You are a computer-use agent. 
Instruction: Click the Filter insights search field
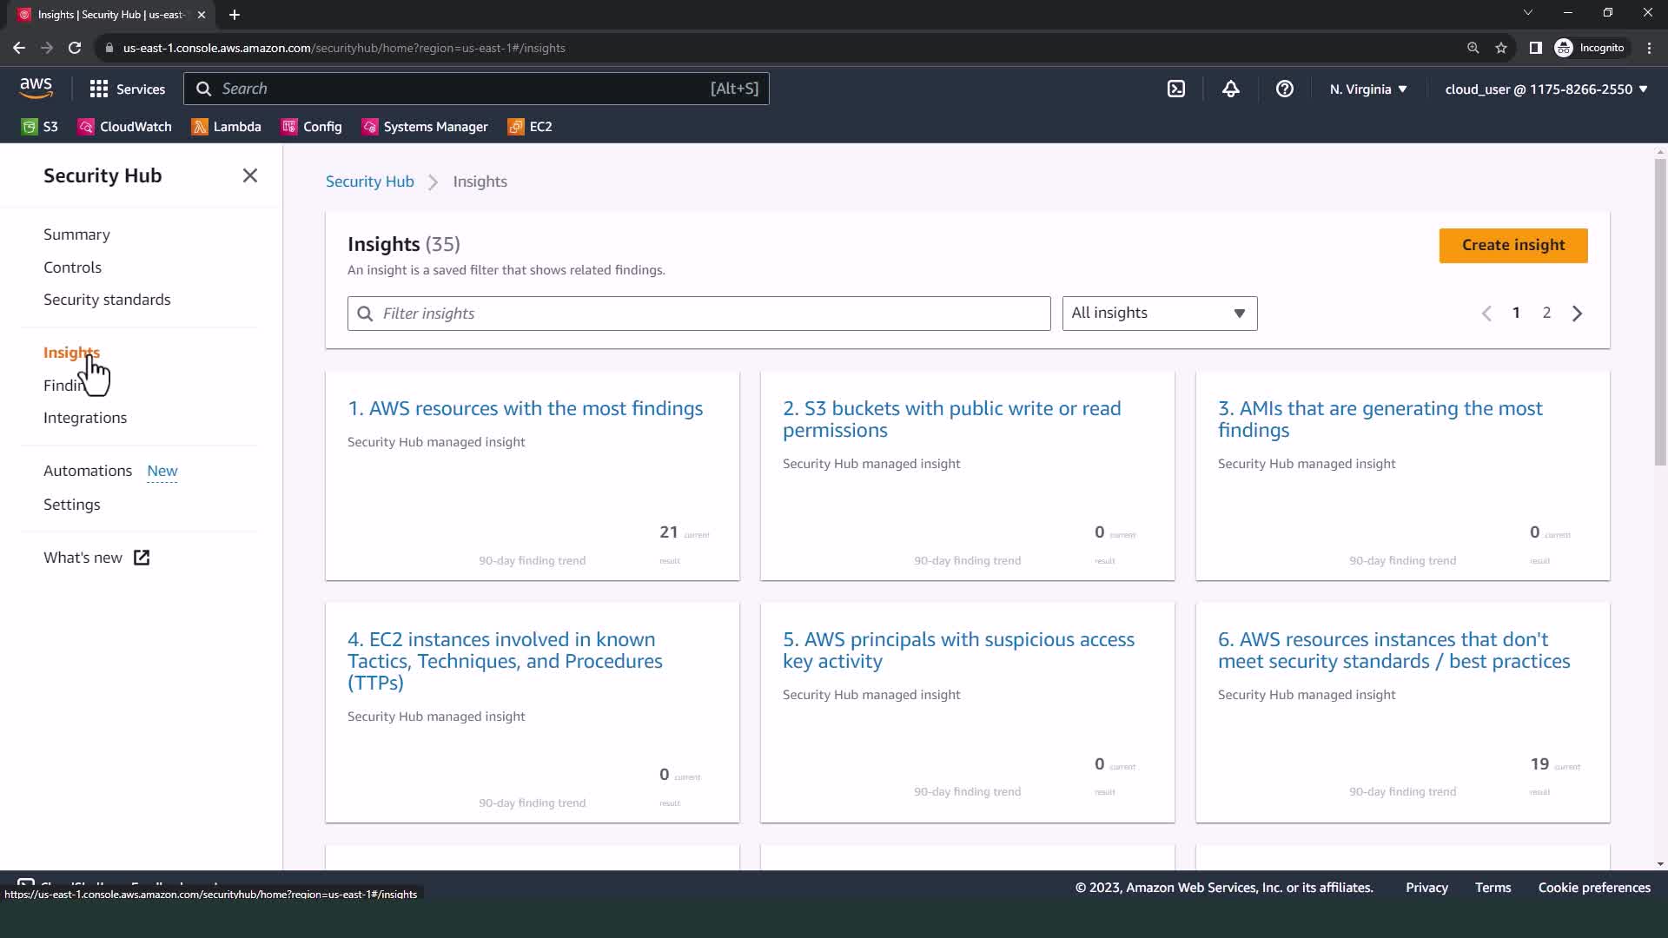coord(698,313)
